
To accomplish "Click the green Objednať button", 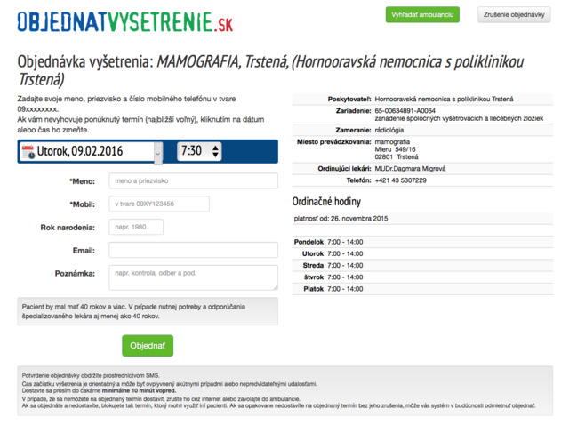I will pyautogui.click(x=148, y=346).
